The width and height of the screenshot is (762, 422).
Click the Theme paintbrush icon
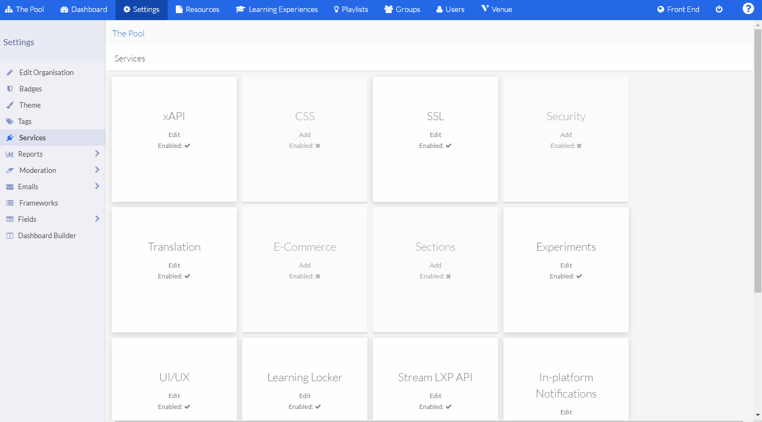9,104
